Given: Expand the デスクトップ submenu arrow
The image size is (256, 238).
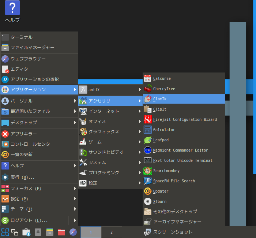Looking at the screenshot, I should [x=75, y=123].
